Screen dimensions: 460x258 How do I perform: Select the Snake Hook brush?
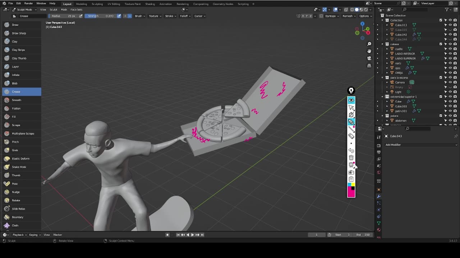click(x=22, y=167)
